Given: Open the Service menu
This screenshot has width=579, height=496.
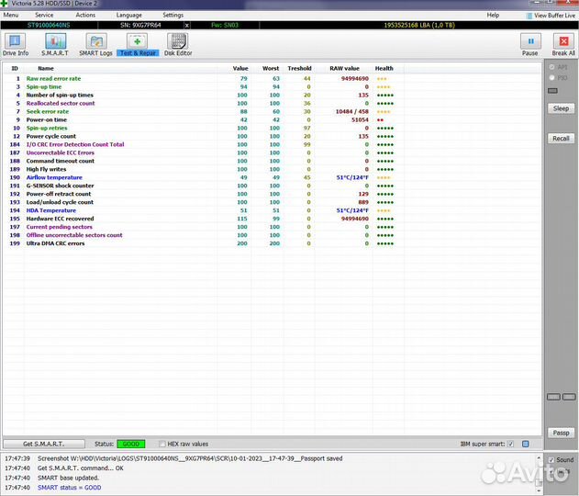Looking at the screenshot, I should pyautogui.click(x=43, y=16).
